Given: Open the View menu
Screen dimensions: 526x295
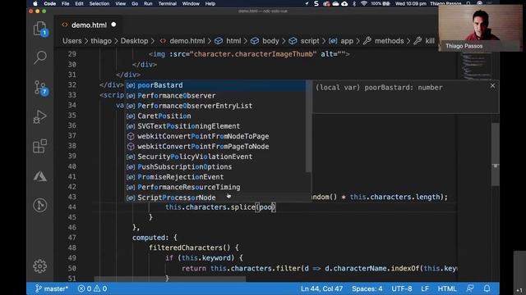Looking at the screenshot, I should coord(121,3).
